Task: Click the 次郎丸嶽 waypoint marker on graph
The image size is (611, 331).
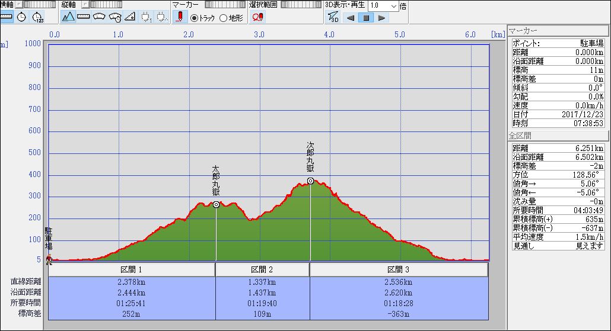Action: pos(311,181)
